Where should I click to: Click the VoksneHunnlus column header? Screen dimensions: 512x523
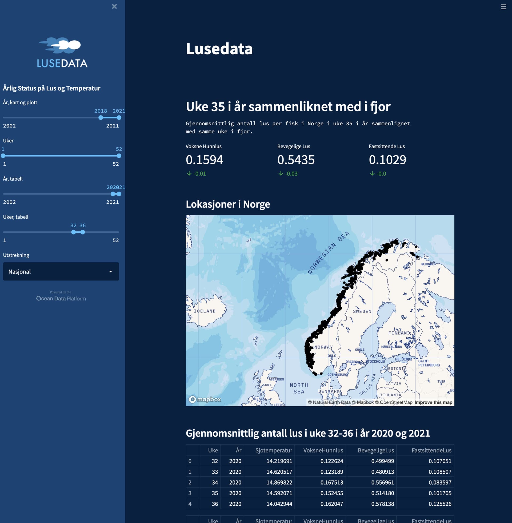pos(323,450)
